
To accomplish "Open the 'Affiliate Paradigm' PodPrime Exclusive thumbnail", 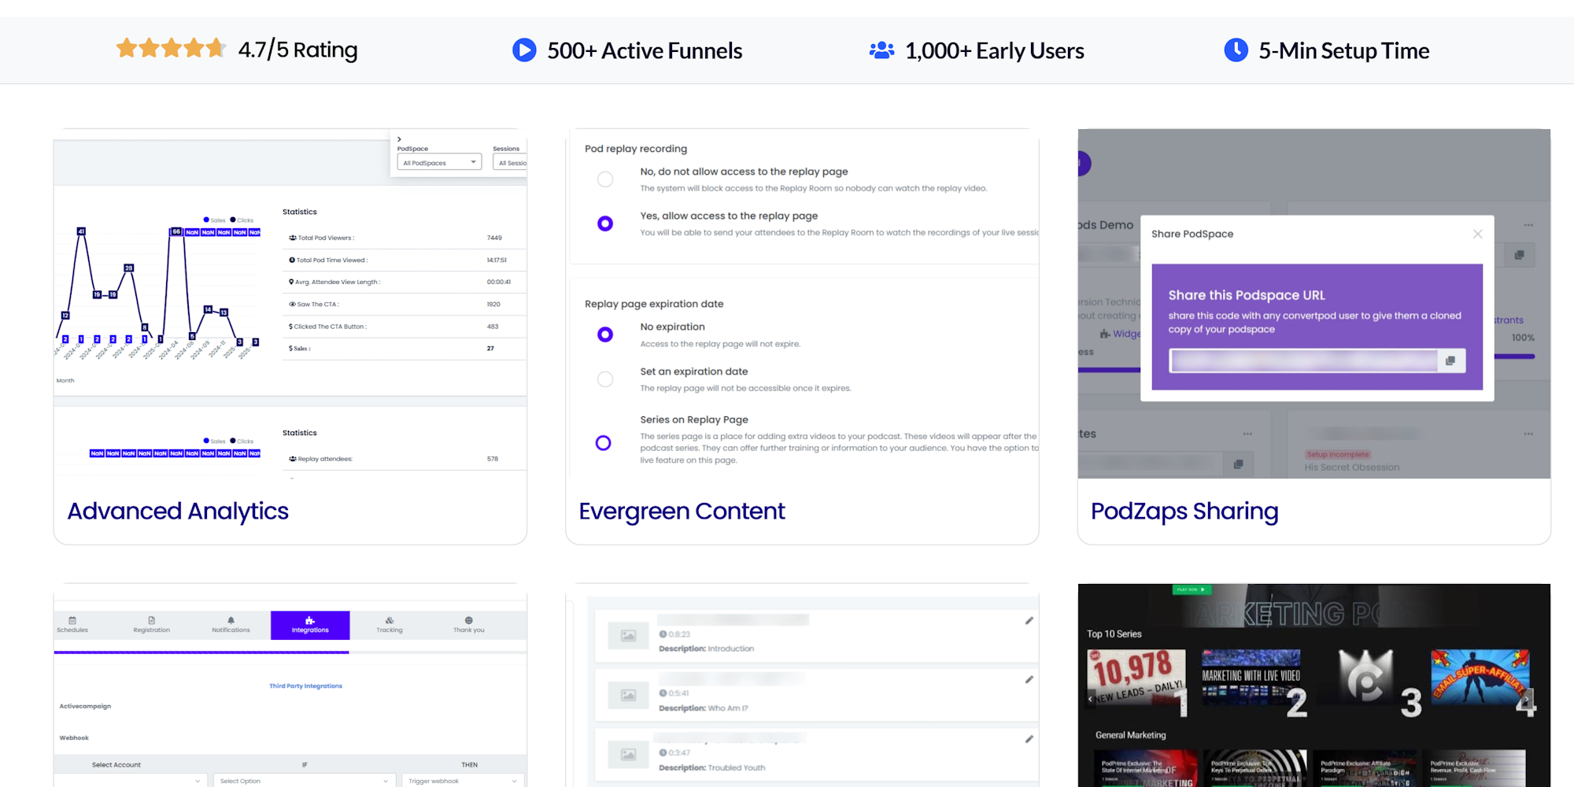I will (1365, 768).
